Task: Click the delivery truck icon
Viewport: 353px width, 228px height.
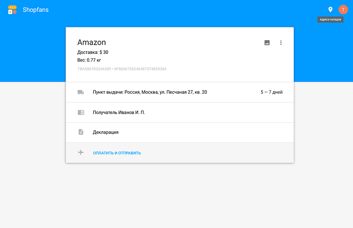Action: point(81,92)
